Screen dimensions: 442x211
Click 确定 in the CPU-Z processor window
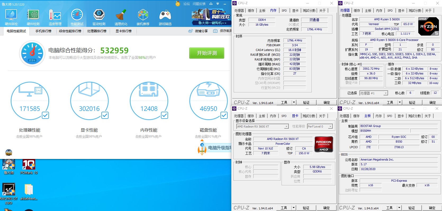pos(432,102)
